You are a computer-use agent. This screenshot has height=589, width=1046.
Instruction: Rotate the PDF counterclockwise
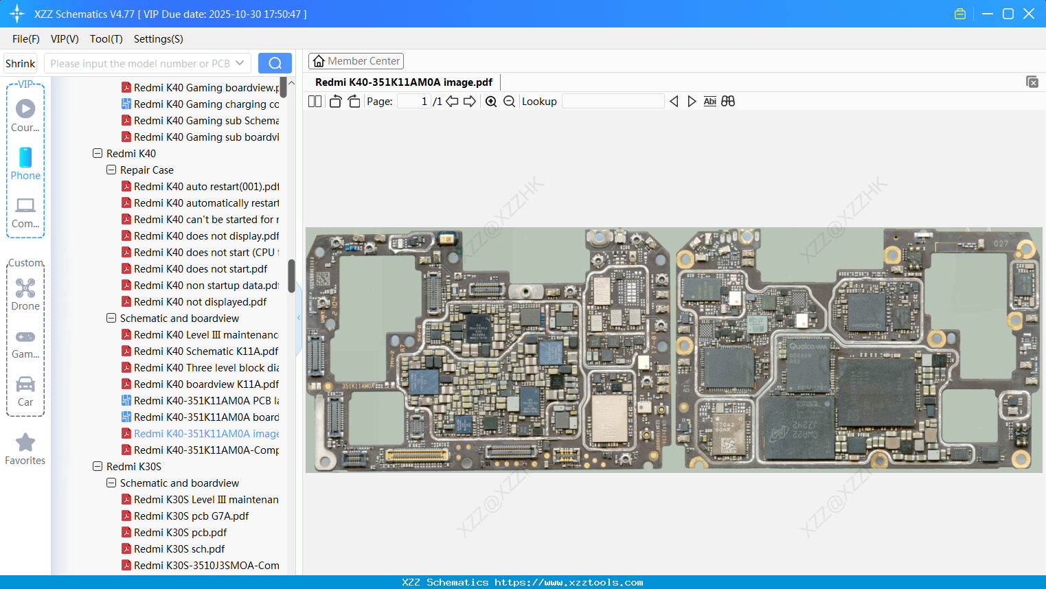pyautogui.click(x=335, y=101)
